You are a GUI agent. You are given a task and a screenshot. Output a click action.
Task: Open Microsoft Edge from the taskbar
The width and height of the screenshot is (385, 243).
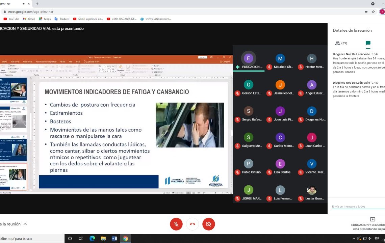[92, 239]
